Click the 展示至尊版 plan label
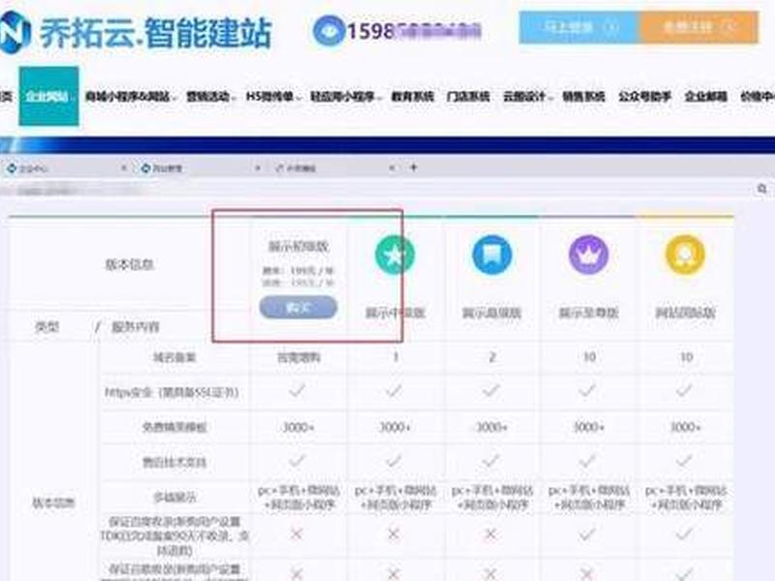 pyautogui.click(x=589, y=313)
